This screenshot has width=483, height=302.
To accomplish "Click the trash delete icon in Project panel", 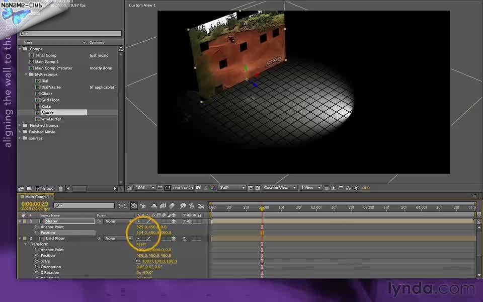I will click(x=61, y=189).
